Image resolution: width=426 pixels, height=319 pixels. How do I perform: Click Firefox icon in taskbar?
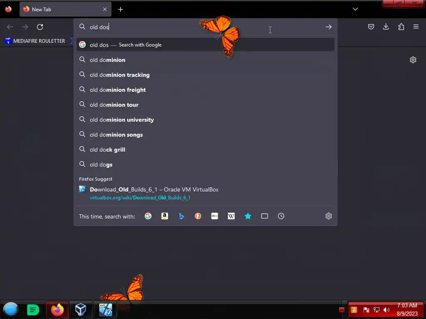57,309
